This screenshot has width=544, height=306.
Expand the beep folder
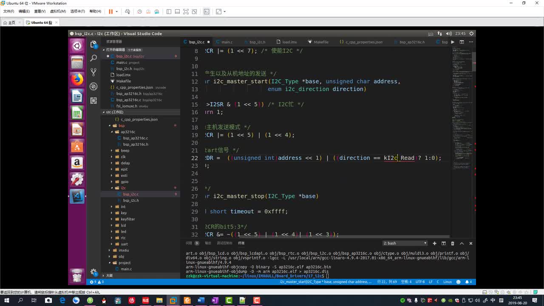point(125,150)
